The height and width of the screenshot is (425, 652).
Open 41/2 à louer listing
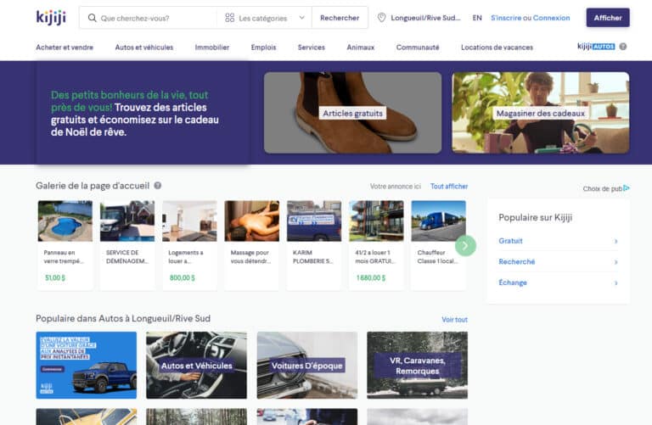(376, 245)
